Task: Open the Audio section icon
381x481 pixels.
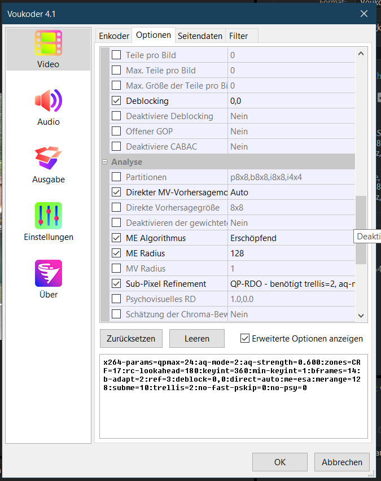Action: [48, 102]
